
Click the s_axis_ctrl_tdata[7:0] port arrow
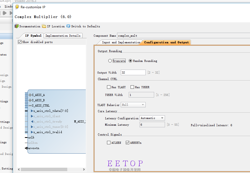click(x=32, y=111)
